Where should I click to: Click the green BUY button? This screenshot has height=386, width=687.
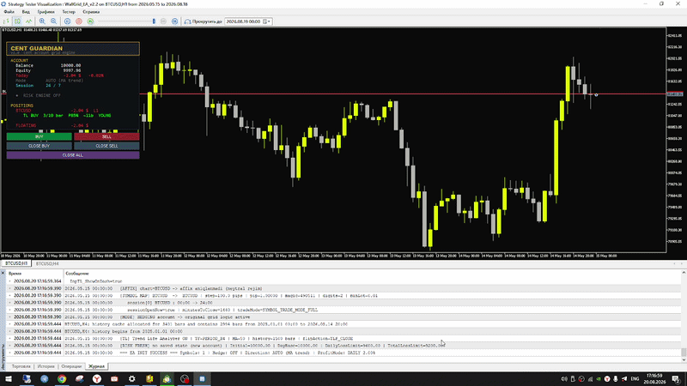point(39,136)
